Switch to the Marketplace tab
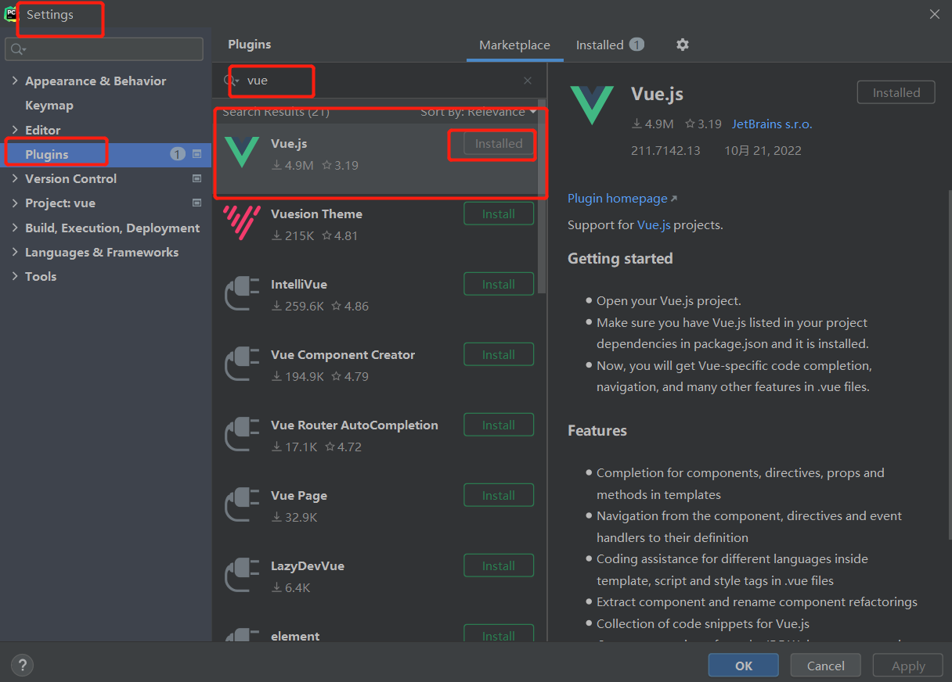952x682 pixels. pos(514,45)
